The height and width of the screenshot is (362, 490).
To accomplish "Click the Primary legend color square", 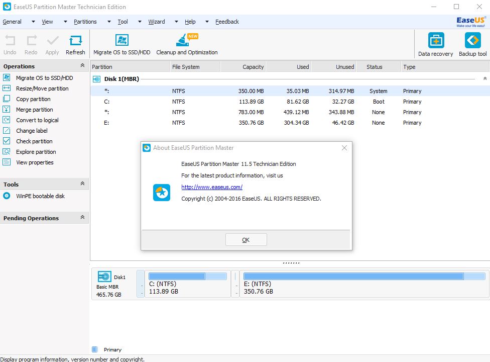I will click(95, 349).
